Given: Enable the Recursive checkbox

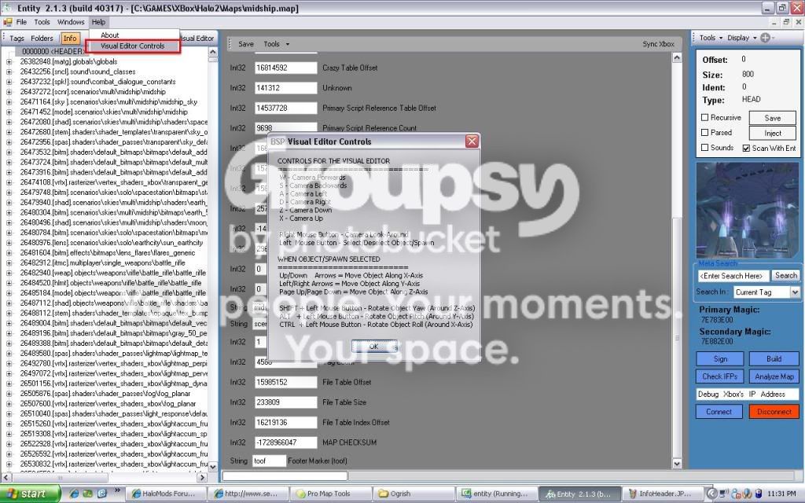Looking at the screenshot, I should click(705, 118).
